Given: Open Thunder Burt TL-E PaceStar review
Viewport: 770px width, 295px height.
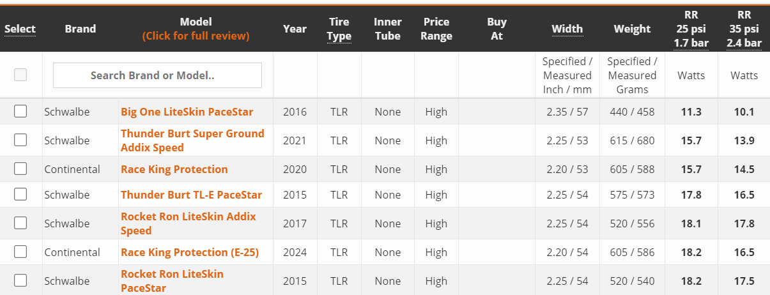Looking at the screenshot, I should [192, 195].
